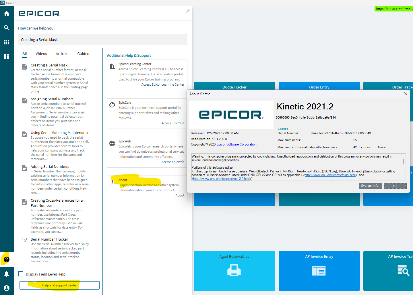Viewport: 413px width, 295px height.
Task: Click the License label in About dialog
Action: click(283, 129)
